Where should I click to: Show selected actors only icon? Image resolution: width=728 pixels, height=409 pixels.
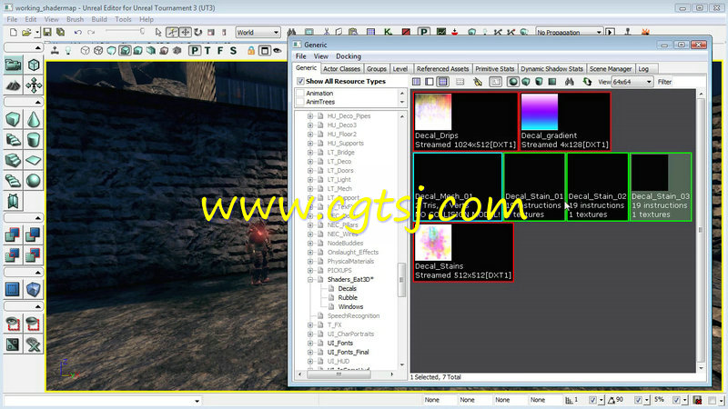(13, 324)
